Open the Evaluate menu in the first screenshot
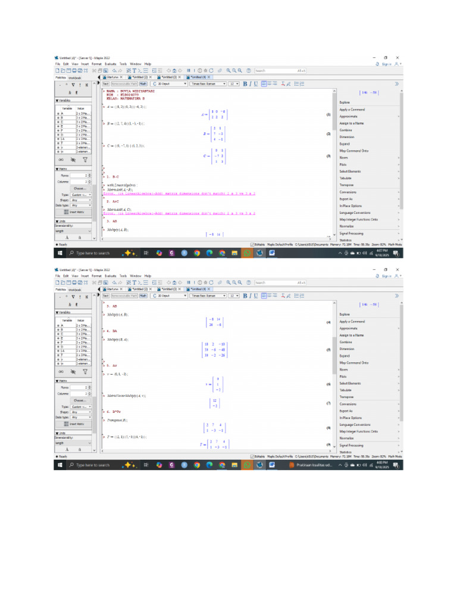Viewport: 457px width, 610px height. point(110,64)
